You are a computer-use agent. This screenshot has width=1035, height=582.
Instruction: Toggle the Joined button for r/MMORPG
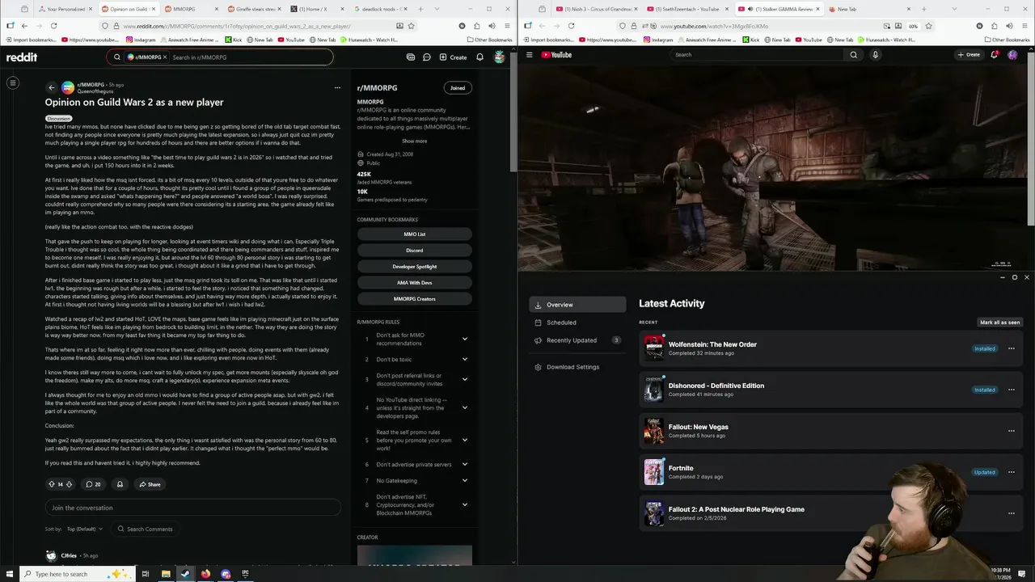pos(458,87)
